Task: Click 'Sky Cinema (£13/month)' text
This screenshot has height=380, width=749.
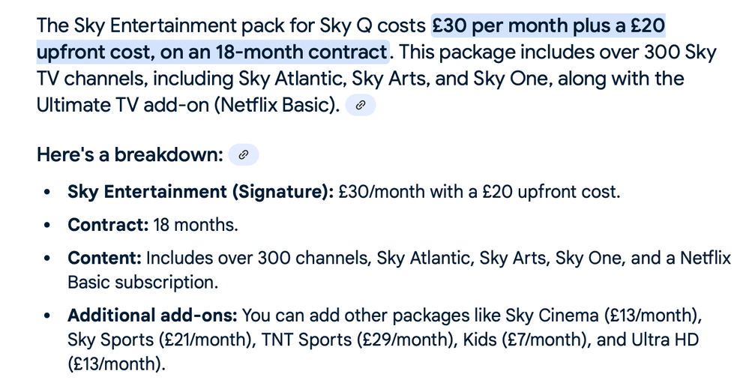Action: tap(601, 316)
